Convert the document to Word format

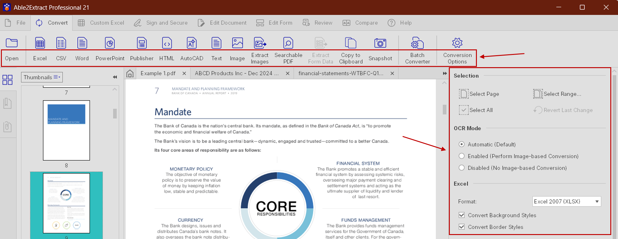[82, 43]
